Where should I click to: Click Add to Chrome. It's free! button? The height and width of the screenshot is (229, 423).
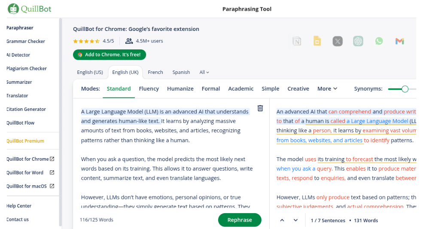coord(109,55)
